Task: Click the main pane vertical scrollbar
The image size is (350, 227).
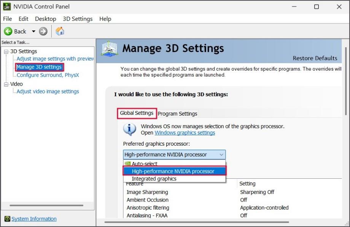Action: click(346, 81)
